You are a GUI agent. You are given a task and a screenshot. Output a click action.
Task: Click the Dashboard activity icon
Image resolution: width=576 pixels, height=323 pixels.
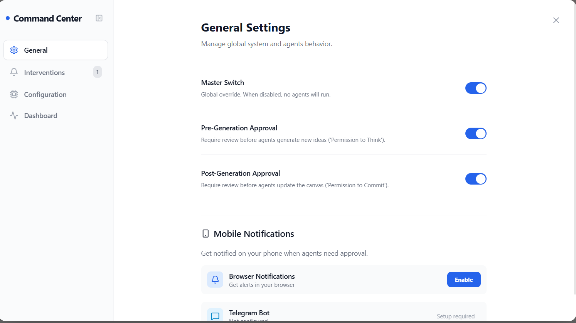14,116
